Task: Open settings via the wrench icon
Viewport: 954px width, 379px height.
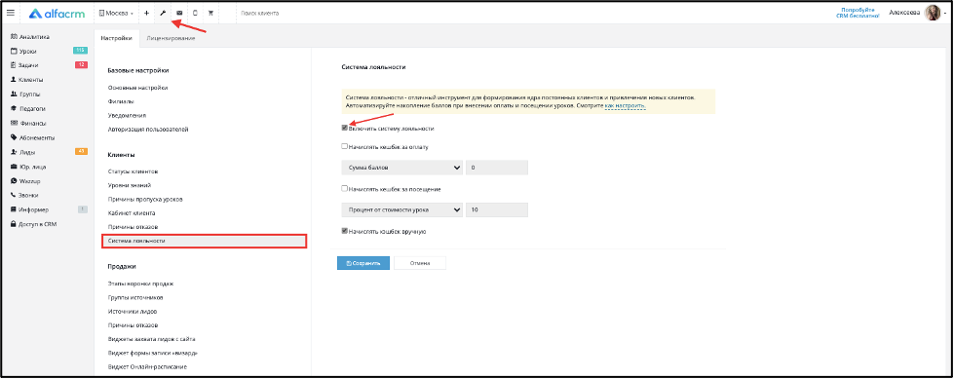Action: click(163, 13)
